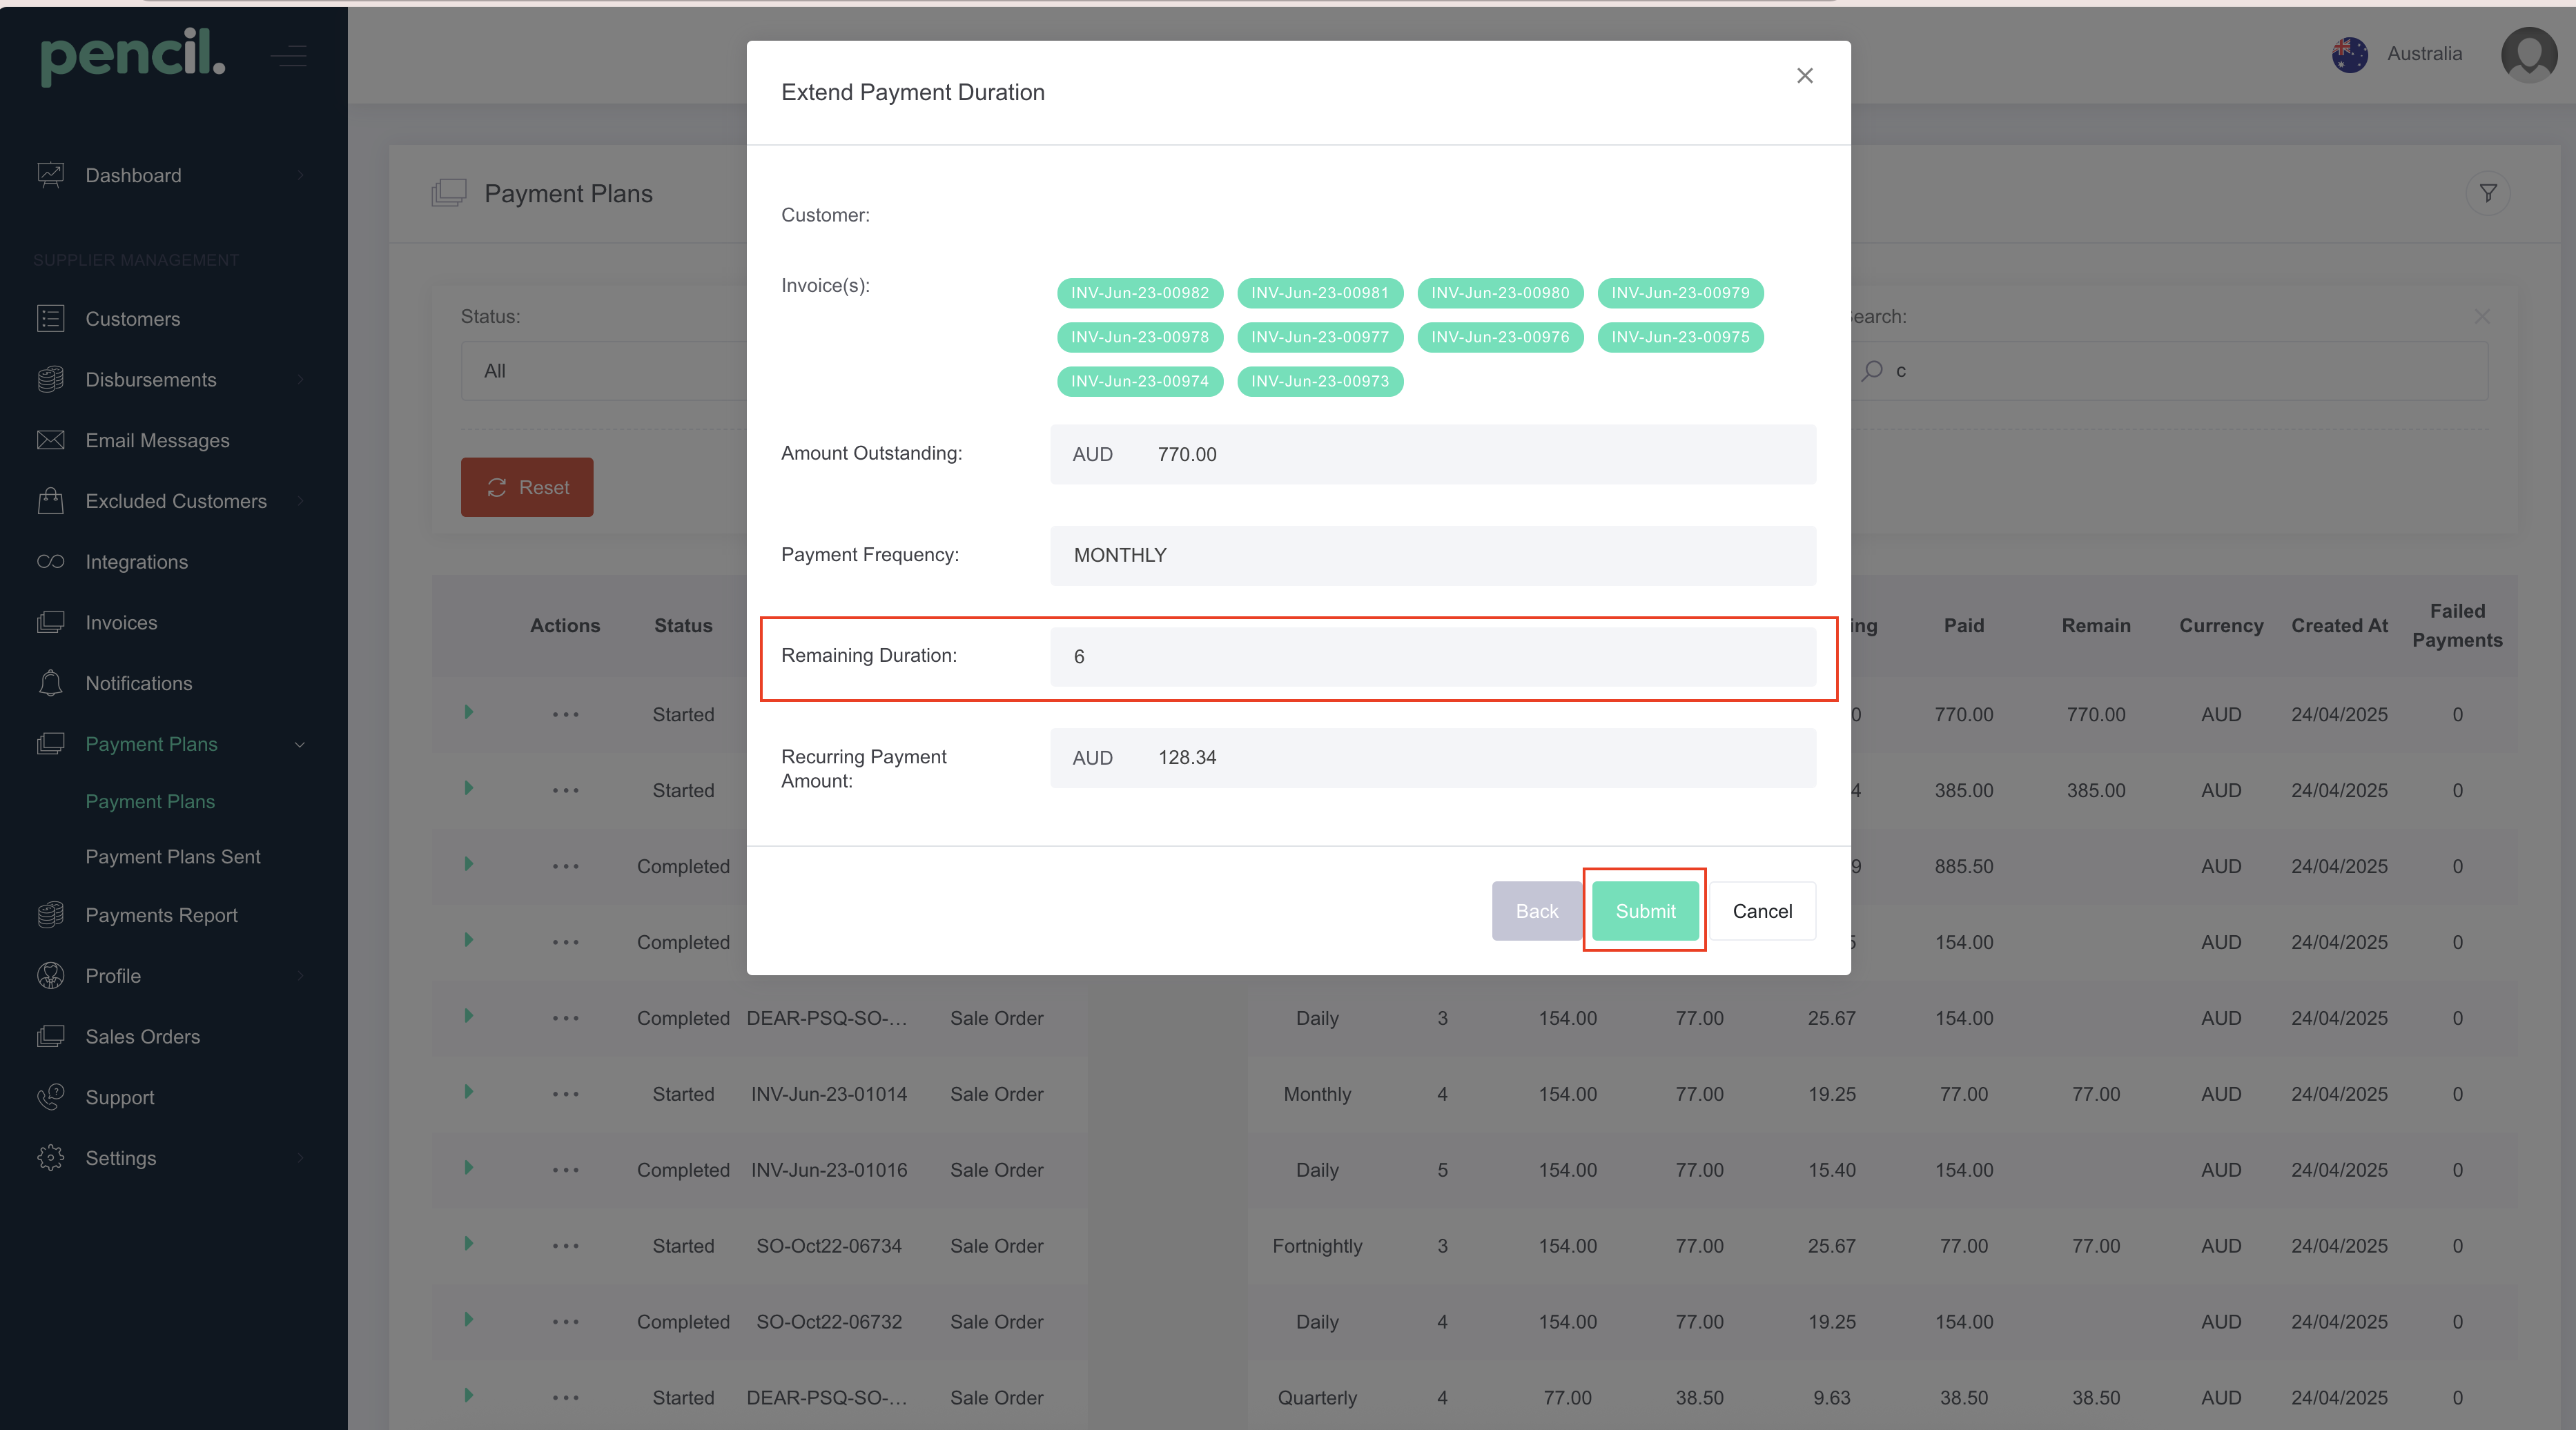This screenshot has width=2576, height=1430.
Task: Click the Australia flag icon
Action: coord(2350,54)
